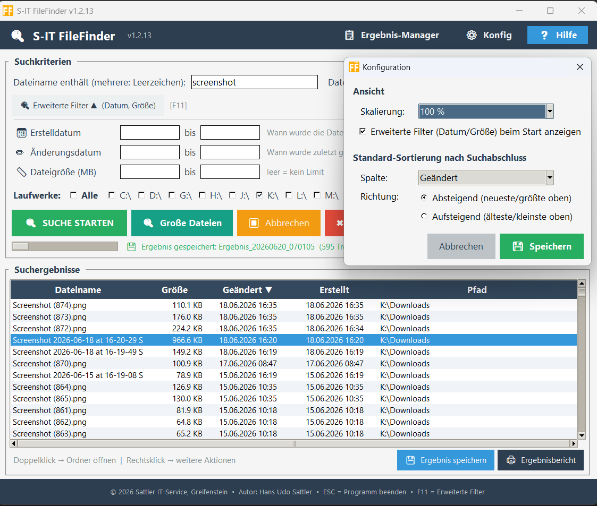Viewport: 597px width, 506px height.
Task: Click the Erstelldatum end date field
Action: pos(230,133)
